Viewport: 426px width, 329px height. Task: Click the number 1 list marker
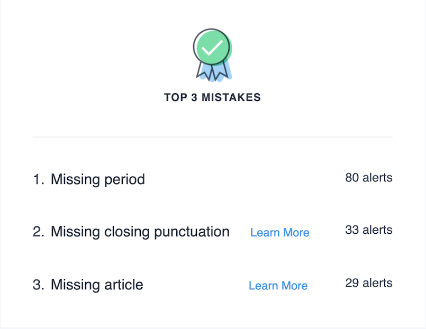38,179
